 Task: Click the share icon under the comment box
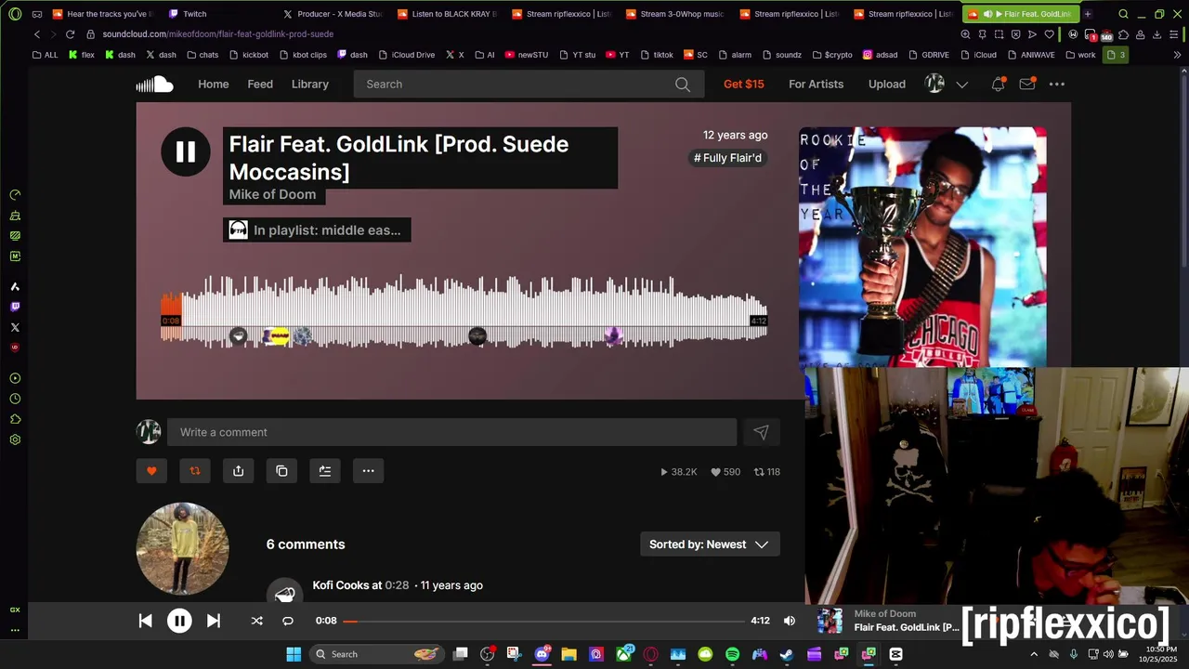[x=238, y=471]
